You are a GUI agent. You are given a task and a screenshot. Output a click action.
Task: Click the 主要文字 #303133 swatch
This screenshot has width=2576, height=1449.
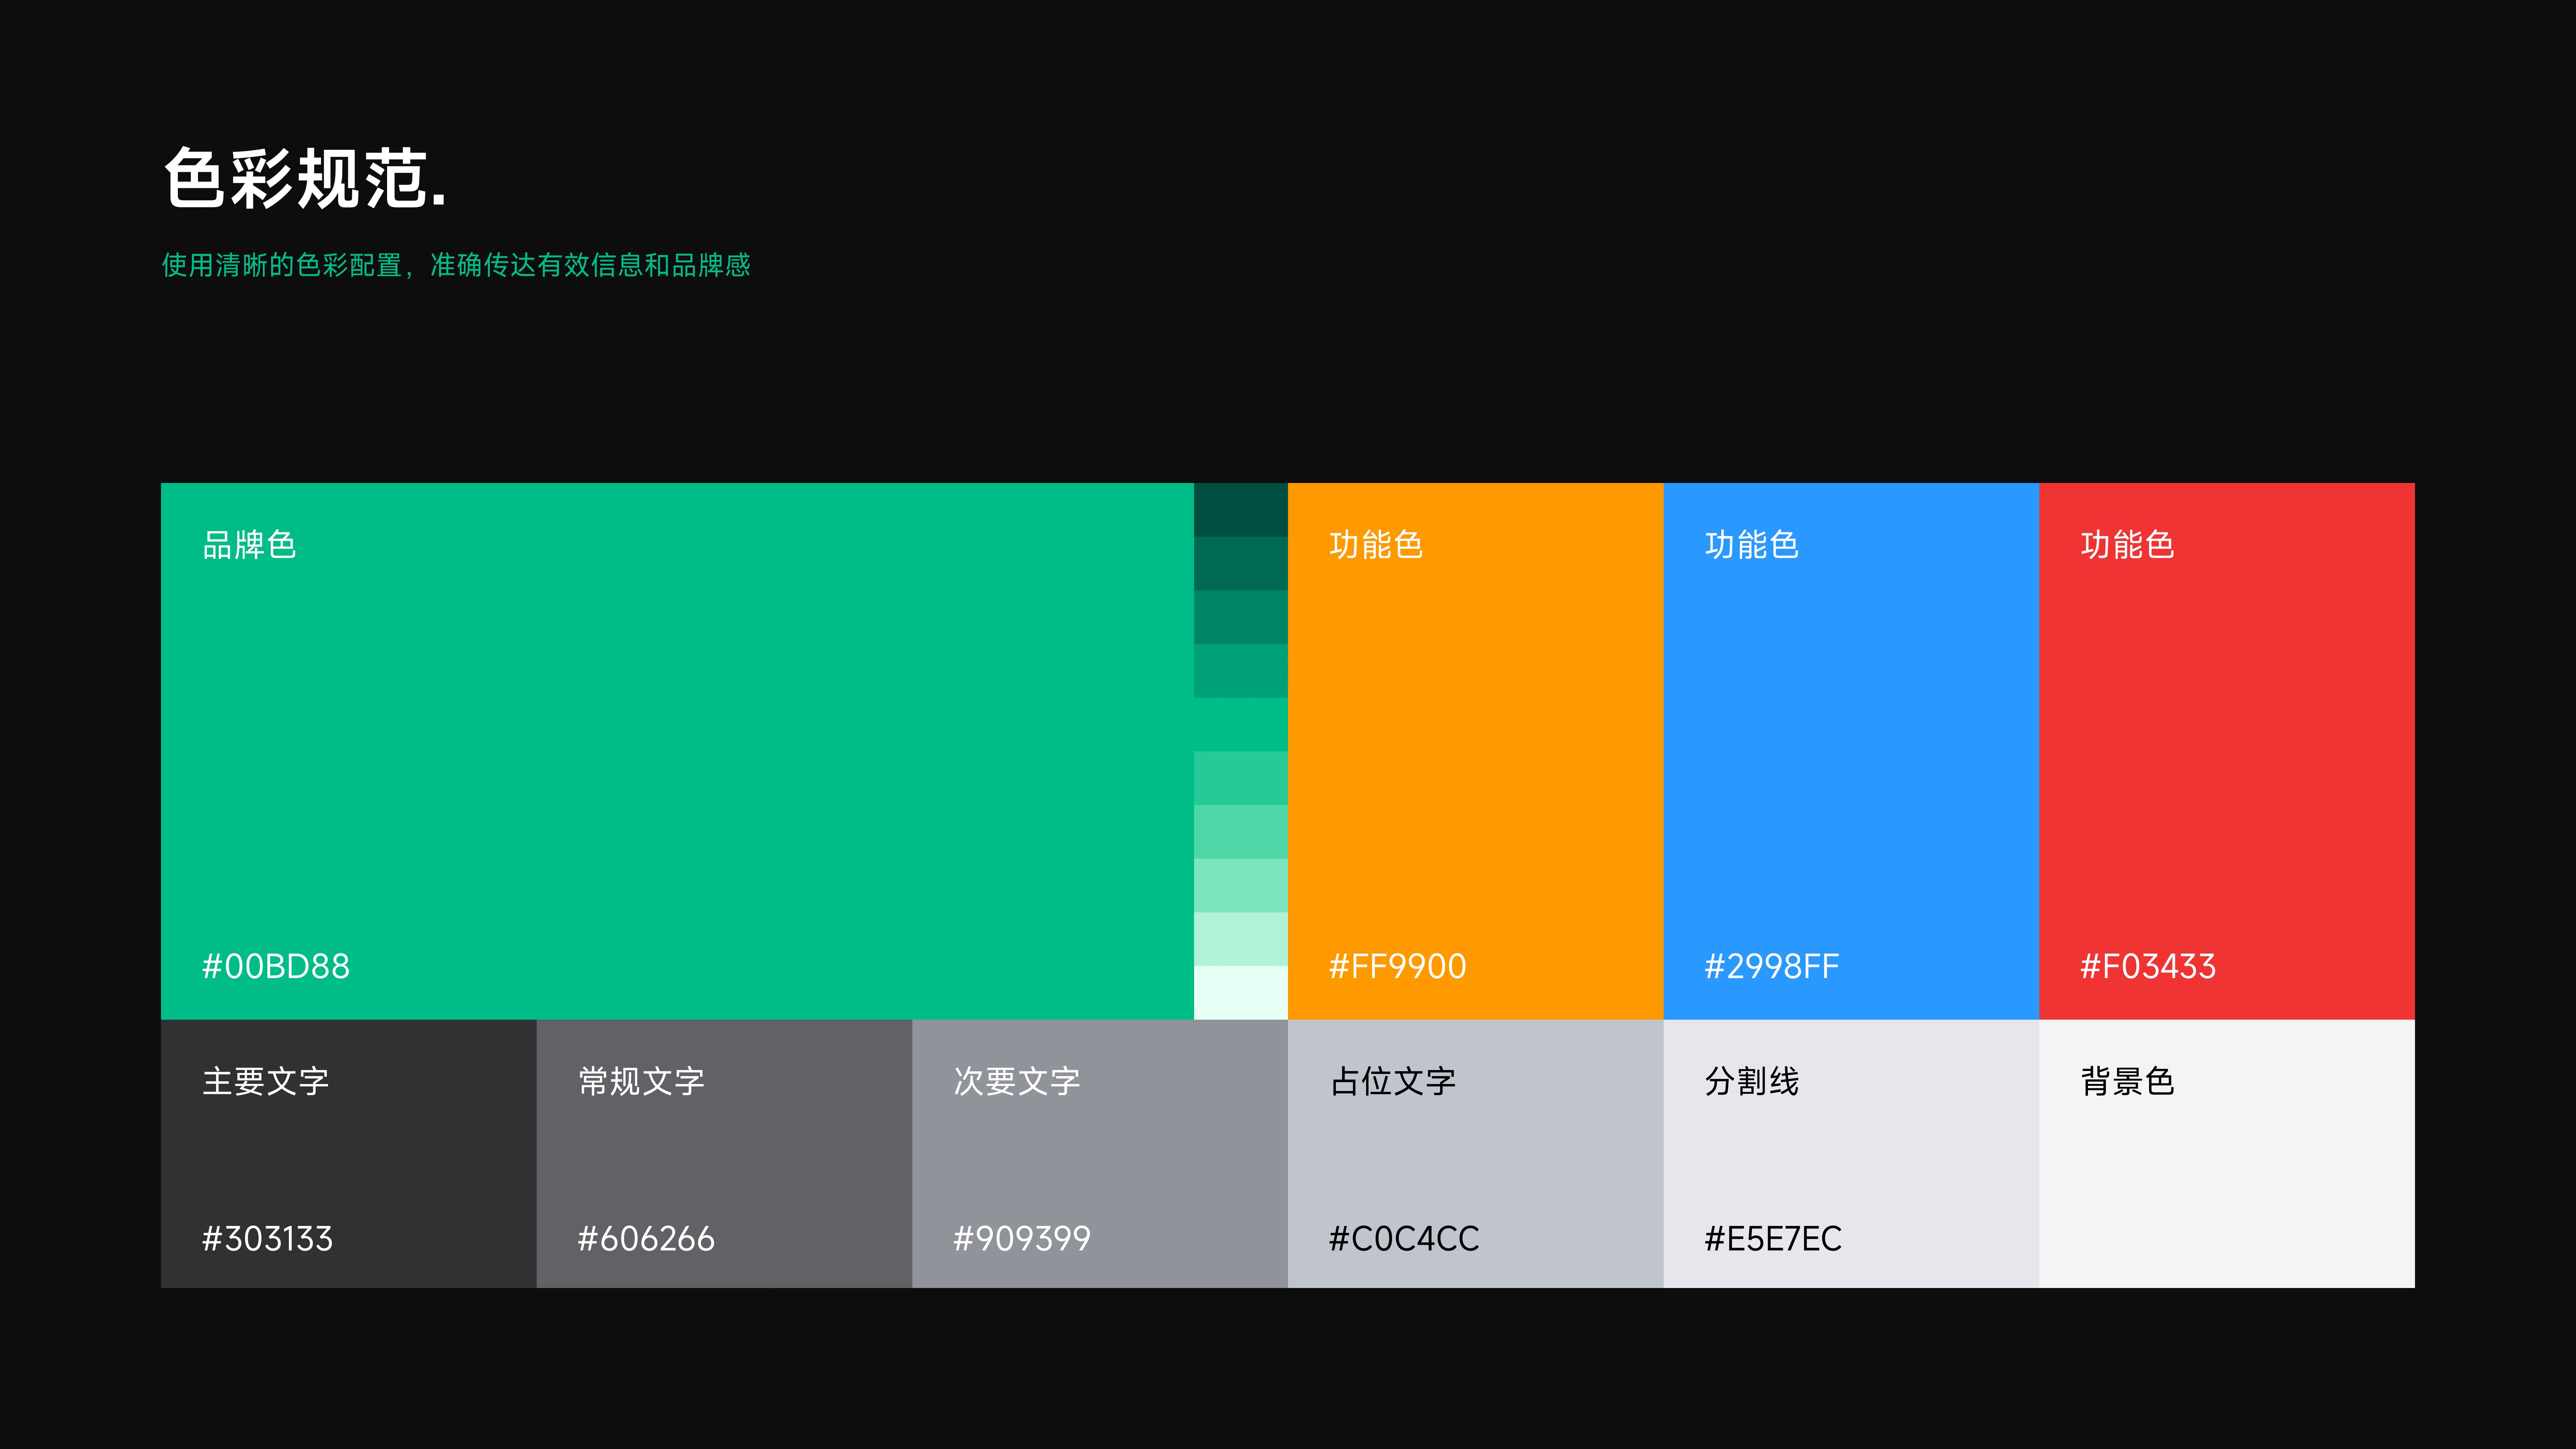348,1153
